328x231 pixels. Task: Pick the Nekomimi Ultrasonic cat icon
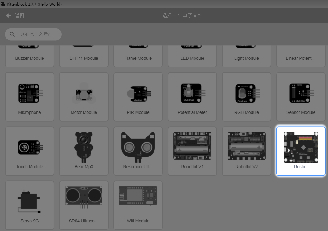click(138, 147)
